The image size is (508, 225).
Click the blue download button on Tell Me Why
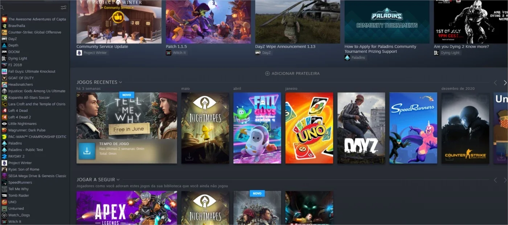(87, 151)
